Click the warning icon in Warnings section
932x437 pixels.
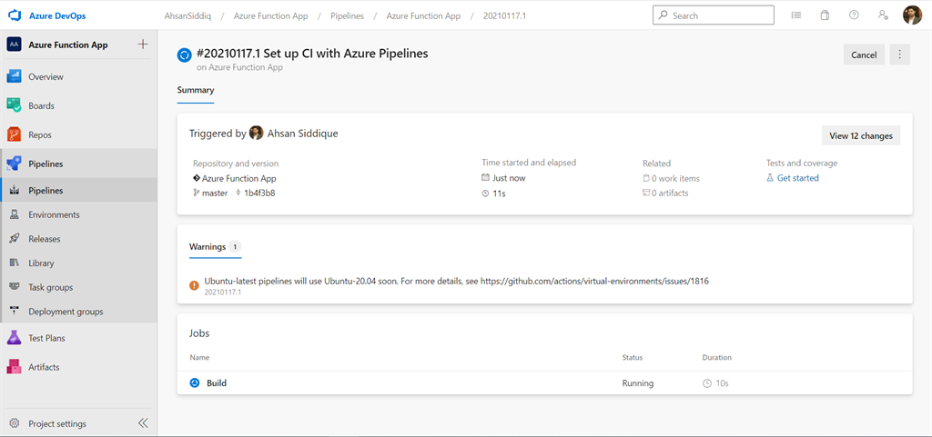pyautogui.click(x=195, y=285)
